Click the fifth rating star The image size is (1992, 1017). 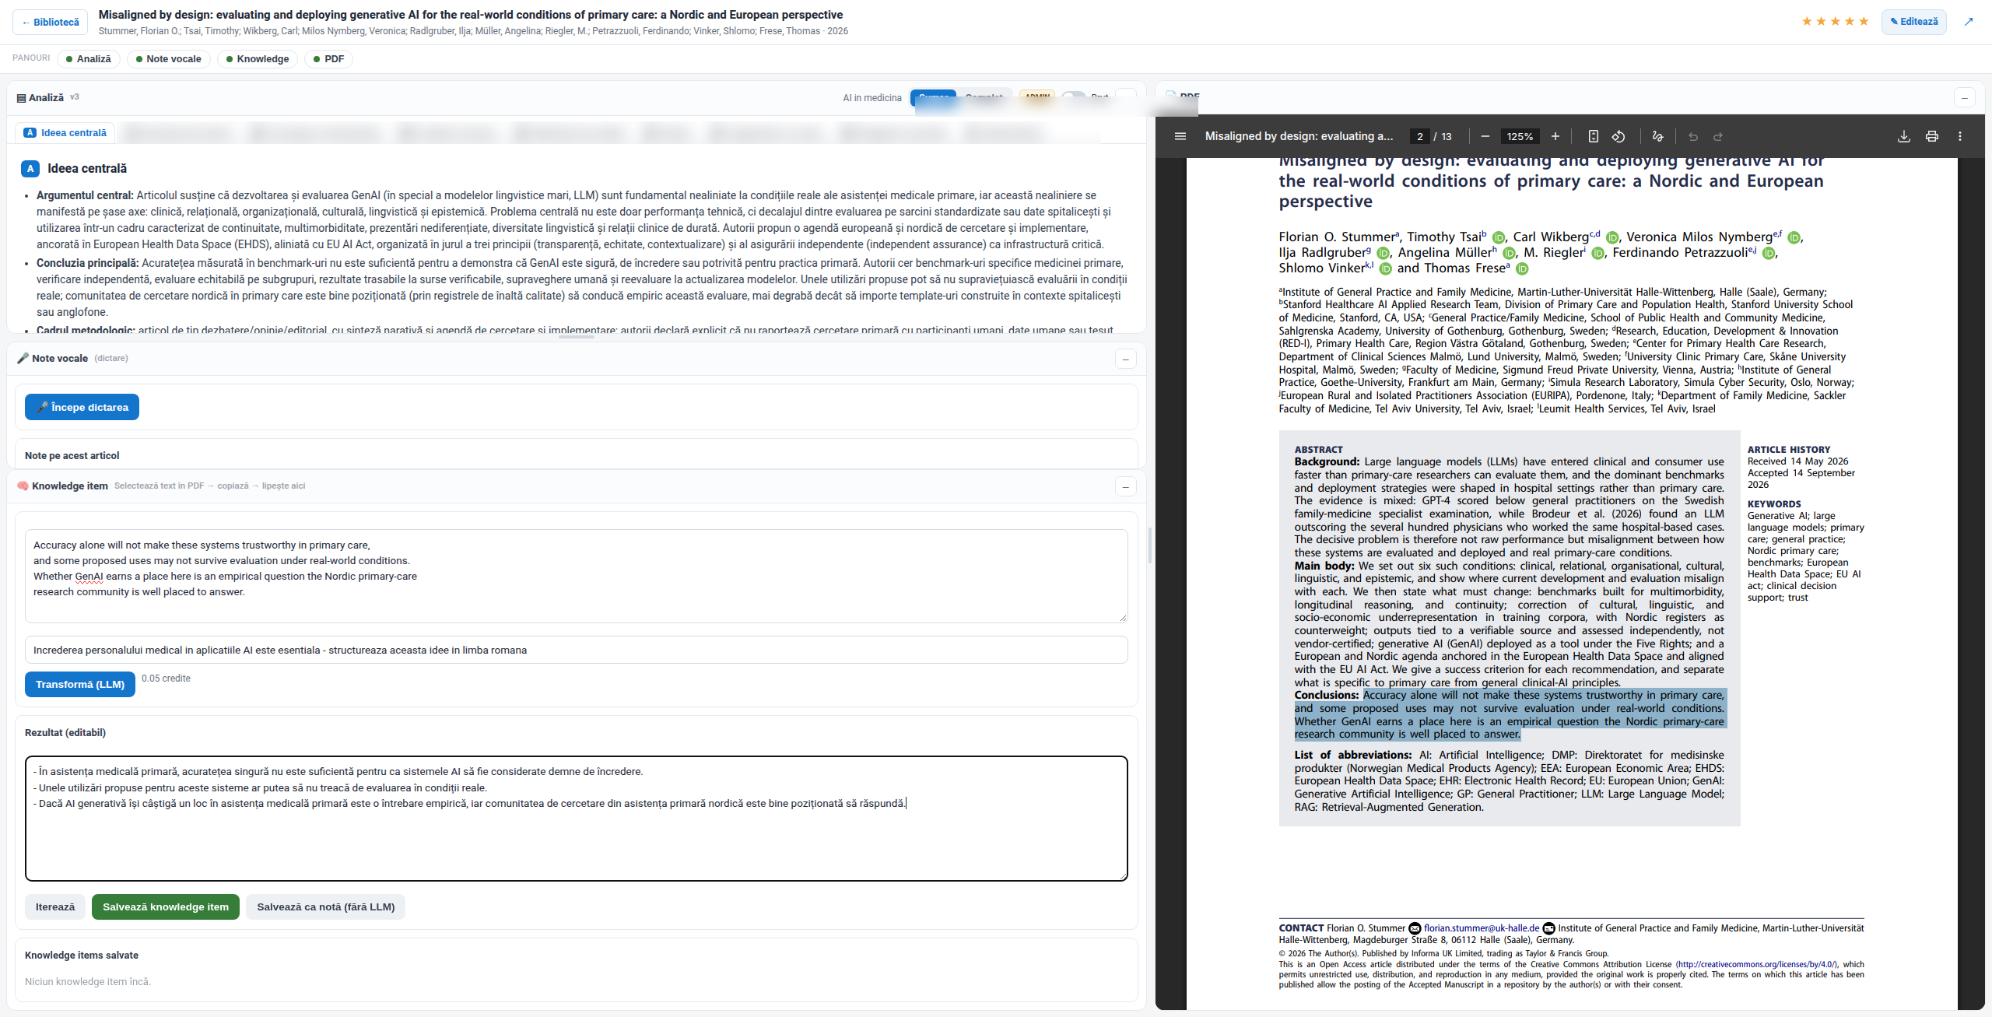(x=1864, y=21)
